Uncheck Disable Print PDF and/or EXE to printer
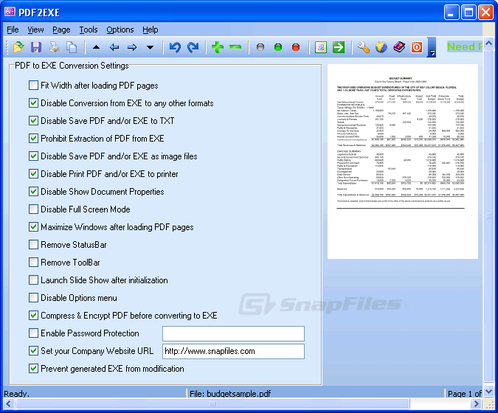Viewport: 498px width, 413px height. [33, 173]
